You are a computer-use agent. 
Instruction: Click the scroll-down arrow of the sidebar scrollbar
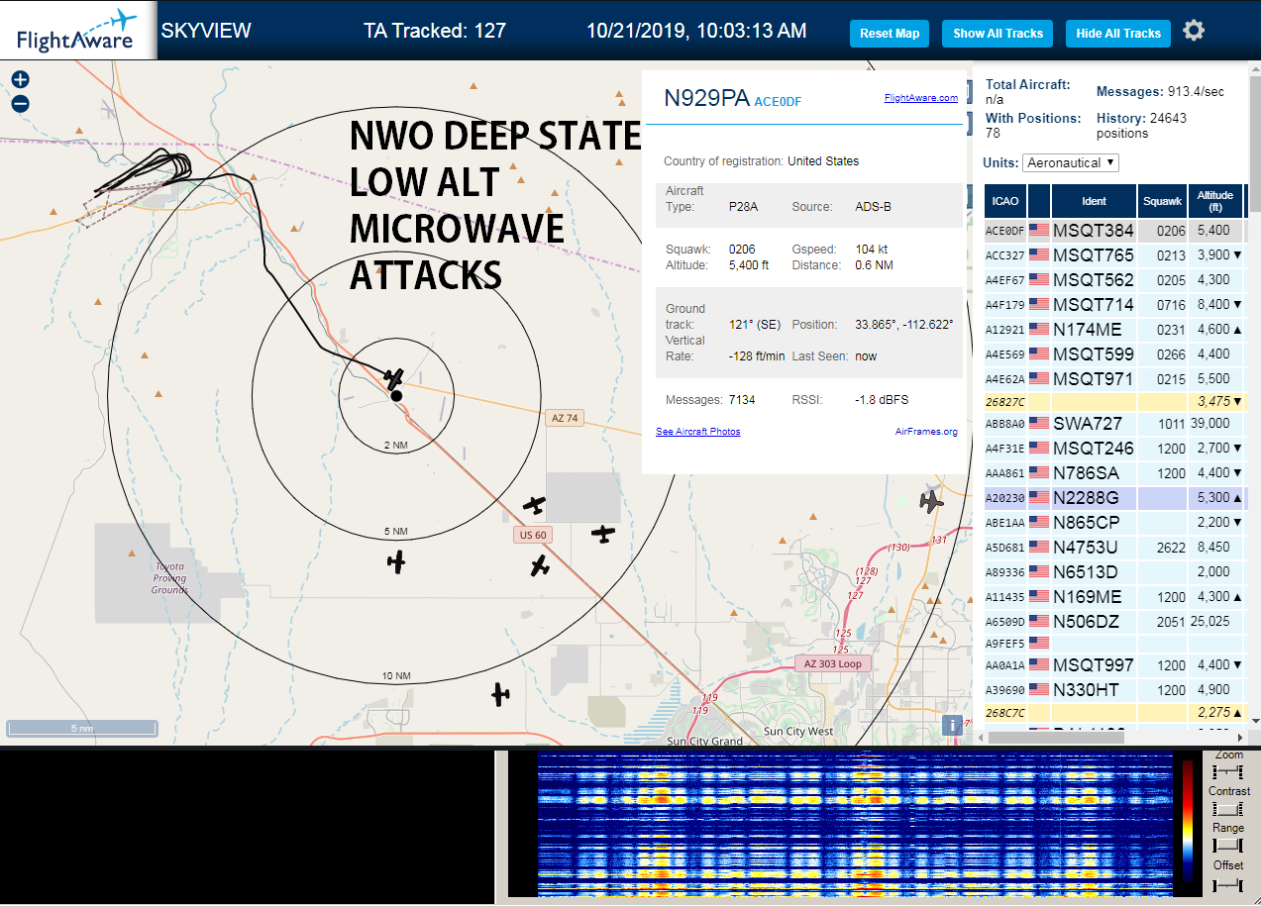1255,720
